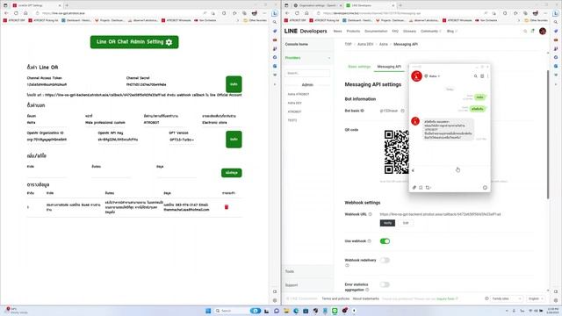Click the home icon in the LINE Developers browser window

[x=306, y=13]
